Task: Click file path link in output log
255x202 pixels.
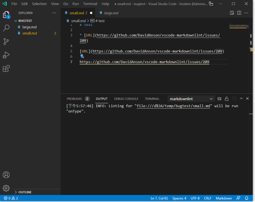Action: (173, 106)
